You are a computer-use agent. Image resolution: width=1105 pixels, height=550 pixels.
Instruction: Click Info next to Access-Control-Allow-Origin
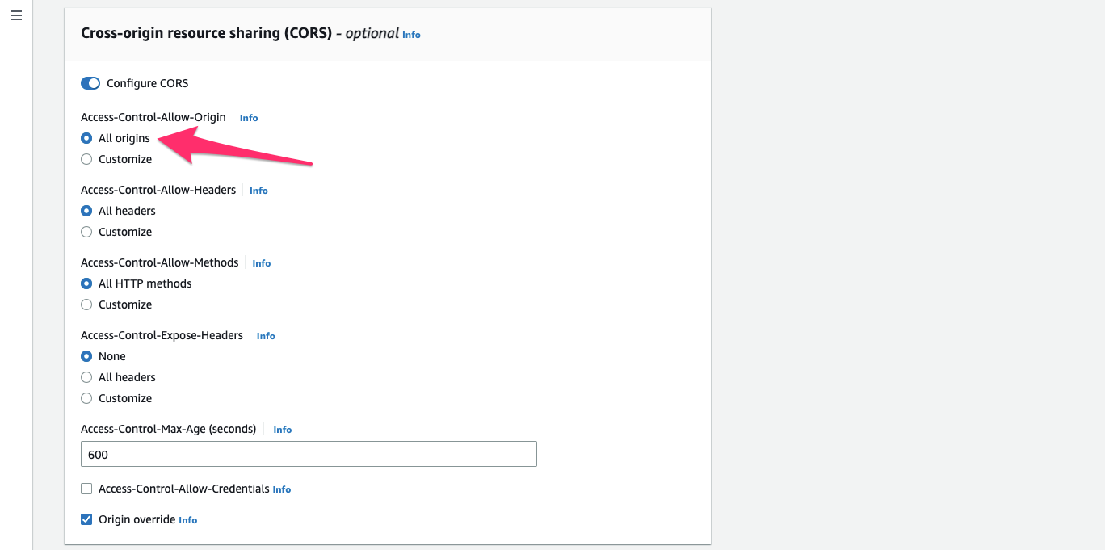pos(248,118)
